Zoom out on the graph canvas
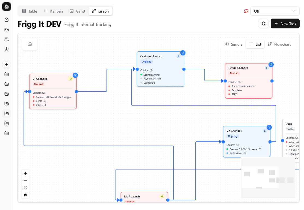 25,181
